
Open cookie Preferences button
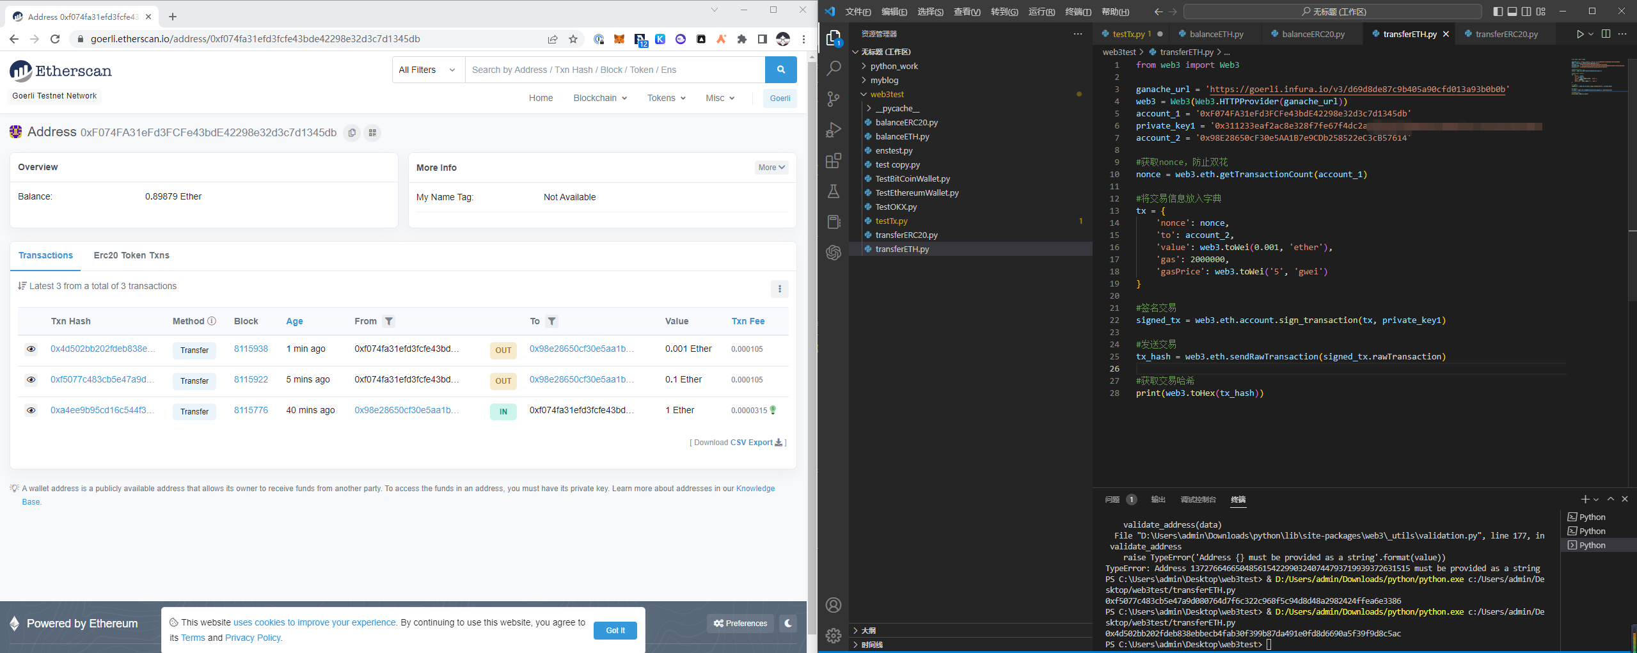[740, 623]
